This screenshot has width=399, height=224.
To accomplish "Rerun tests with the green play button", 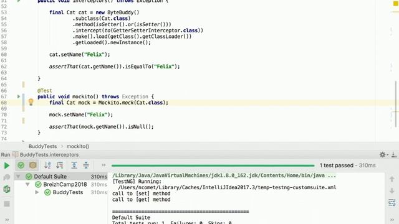I will click(x=7, y=166).
